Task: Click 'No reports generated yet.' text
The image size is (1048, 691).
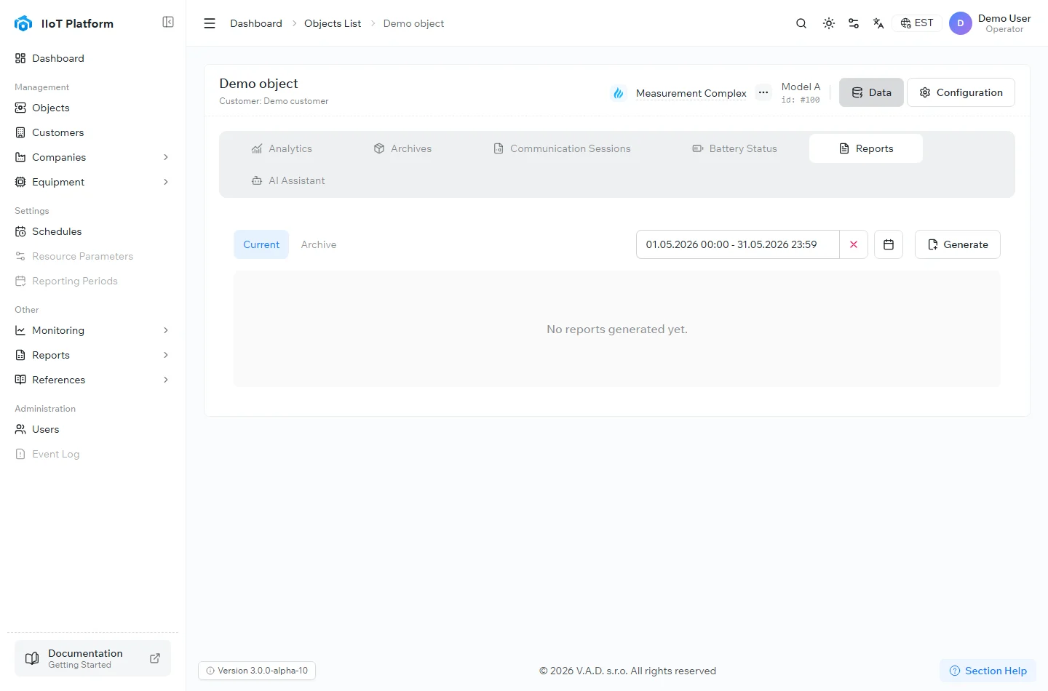Action: 617,329
